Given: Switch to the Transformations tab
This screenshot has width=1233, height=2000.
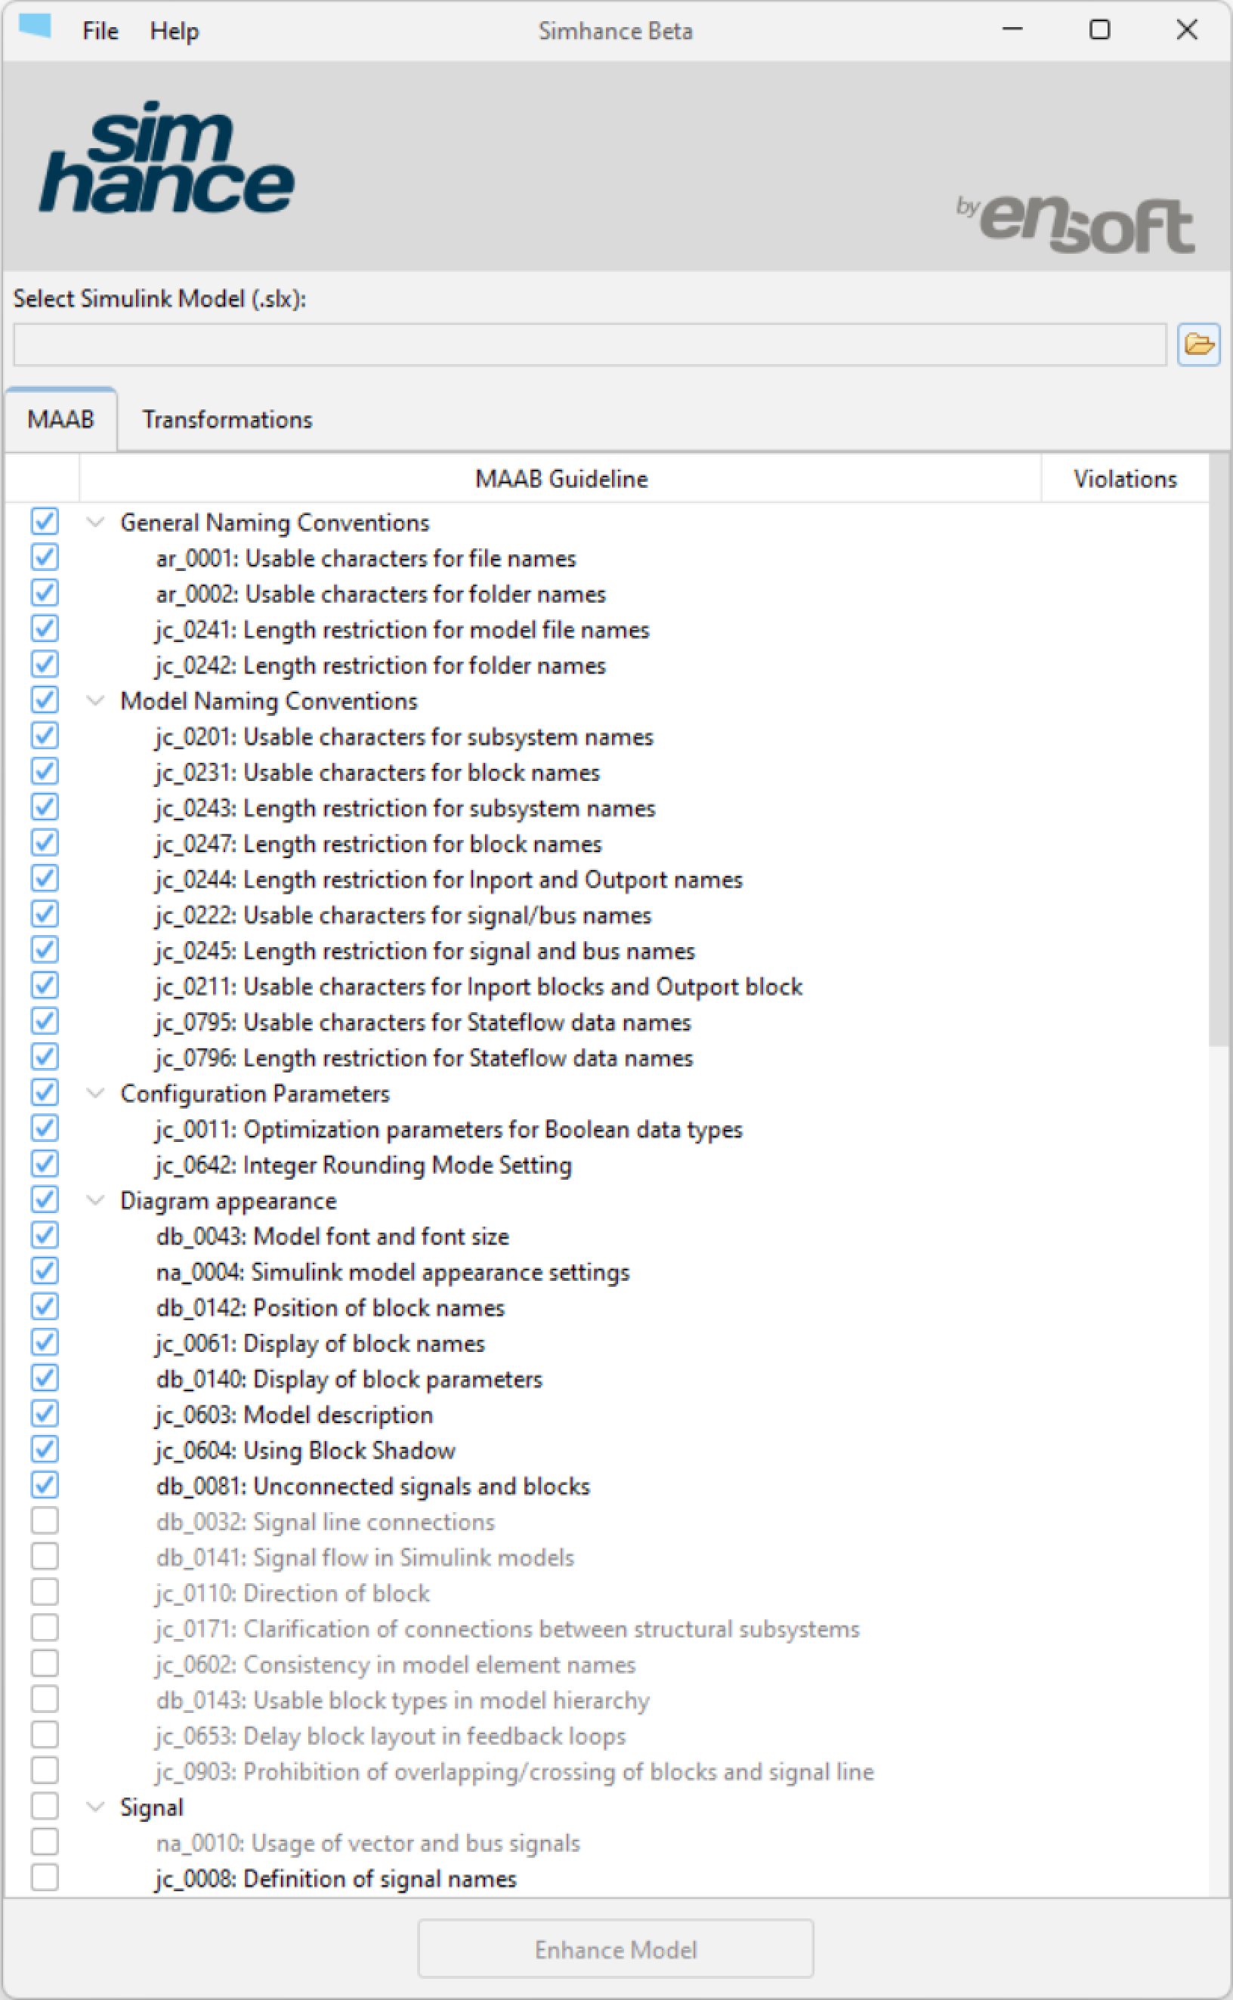Looking at the screenshot, I should (x=227, y=420).
